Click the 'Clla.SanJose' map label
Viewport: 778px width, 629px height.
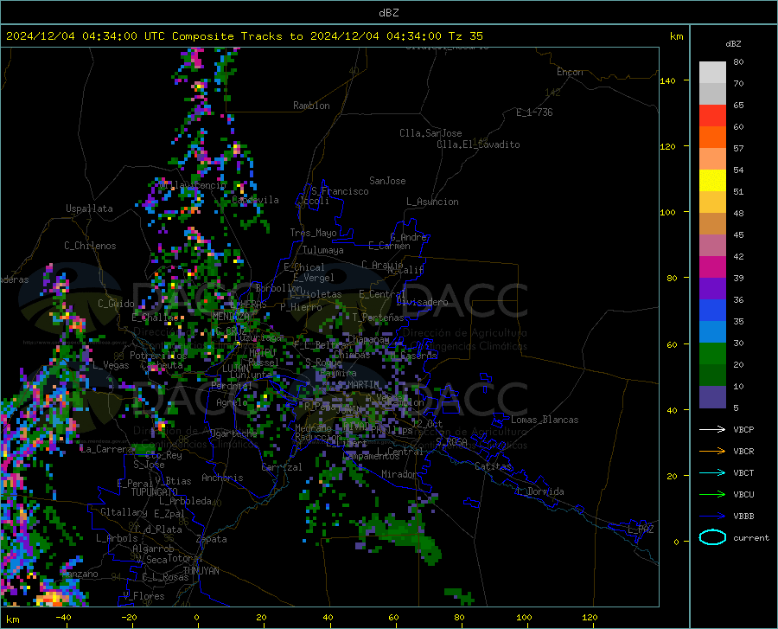[430, 133]
